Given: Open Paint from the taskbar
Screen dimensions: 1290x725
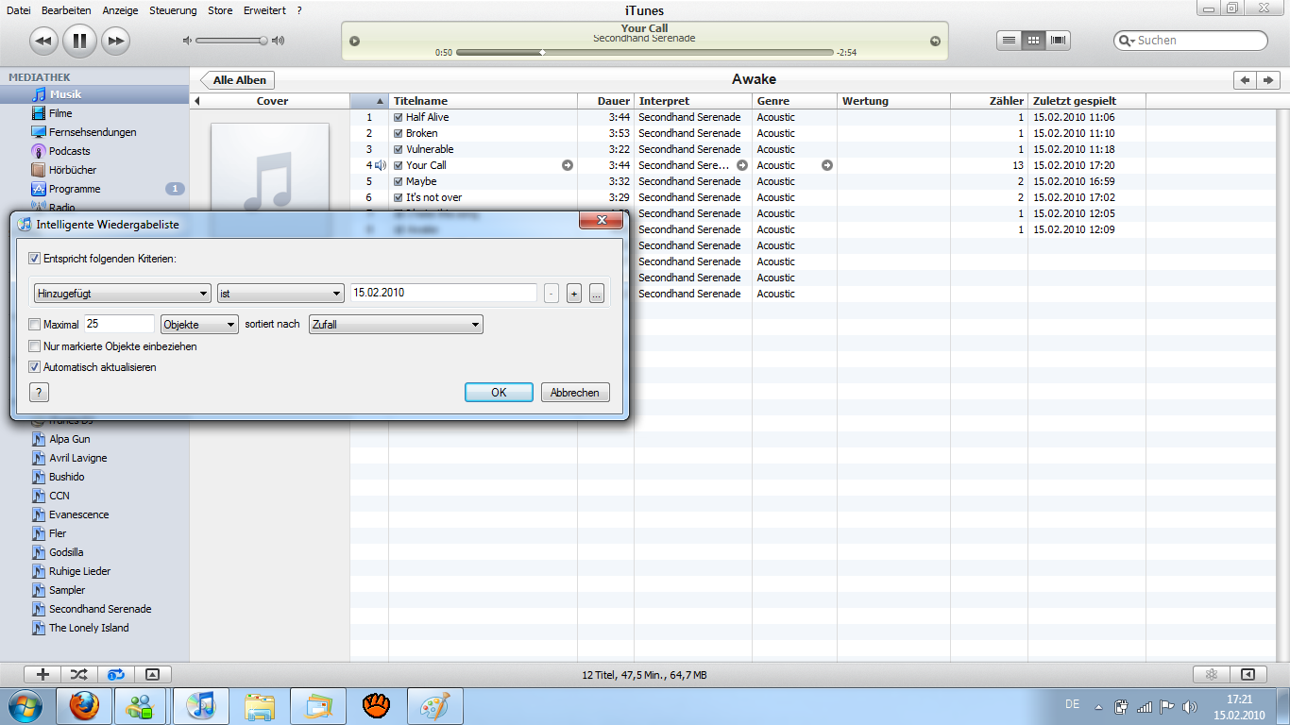Looking at the screenshot, I should [435, 705].
